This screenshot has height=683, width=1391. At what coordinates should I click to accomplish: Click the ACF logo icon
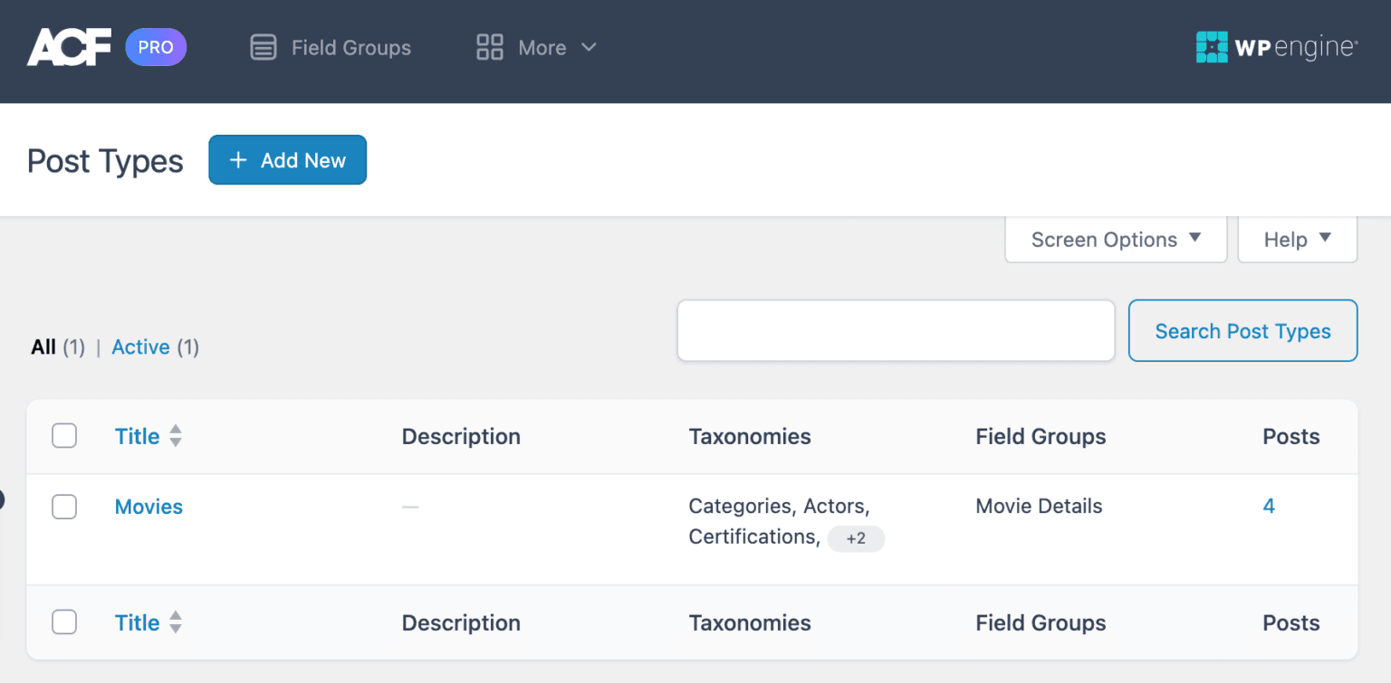[x=68, y=46]
